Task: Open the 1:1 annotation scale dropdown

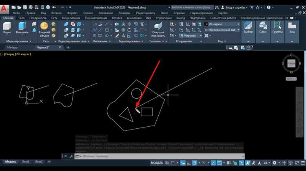Action: 266,163
